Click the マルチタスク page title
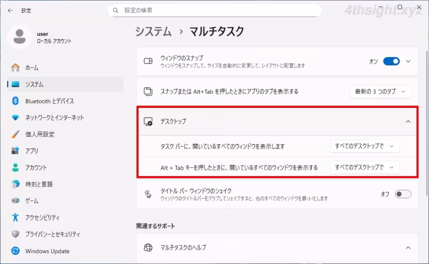This screenshot has width=429, height=264. [x=217, y=31]
